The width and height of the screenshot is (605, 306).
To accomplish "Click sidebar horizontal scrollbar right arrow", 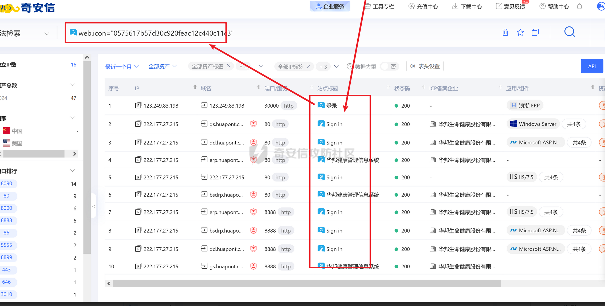I will click(74, 154).
